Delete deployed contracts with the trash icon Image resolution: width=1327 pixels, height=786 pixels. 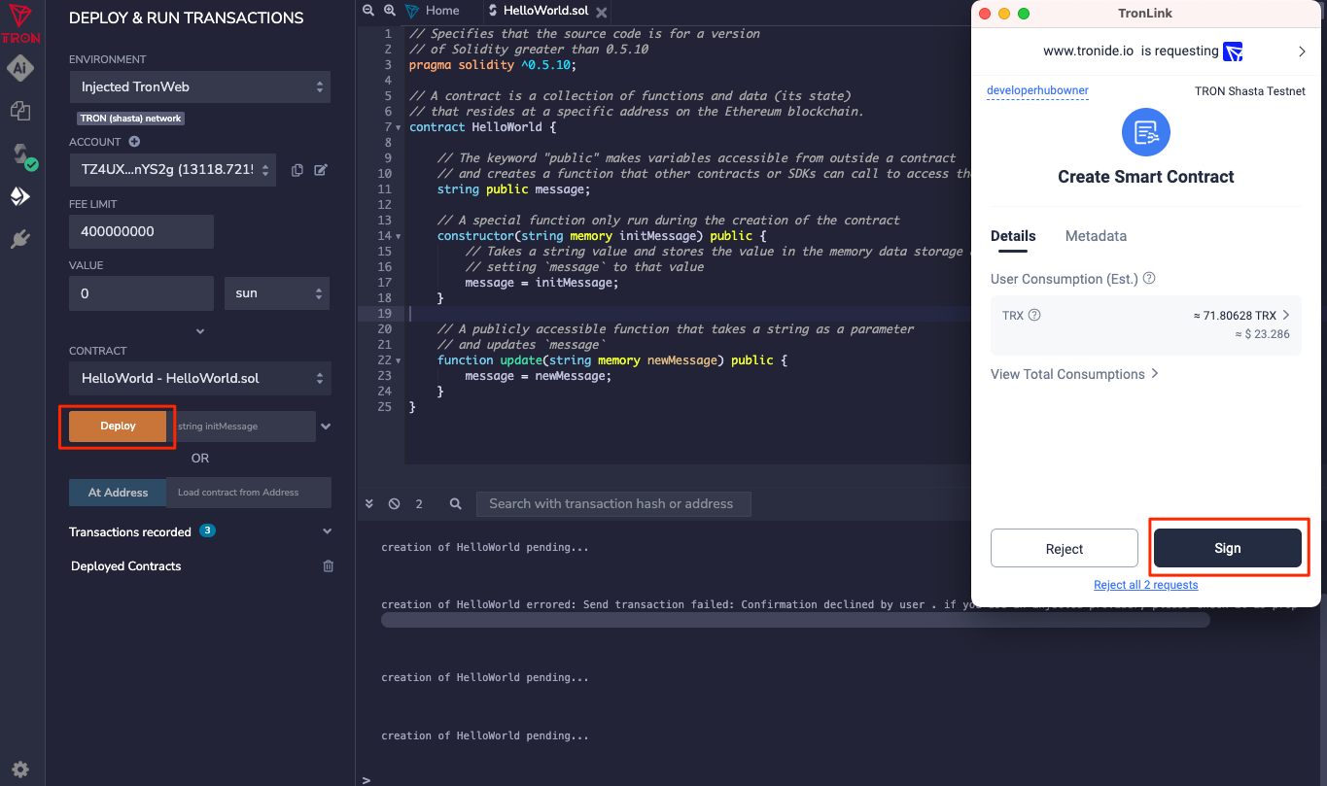(329, 566)
